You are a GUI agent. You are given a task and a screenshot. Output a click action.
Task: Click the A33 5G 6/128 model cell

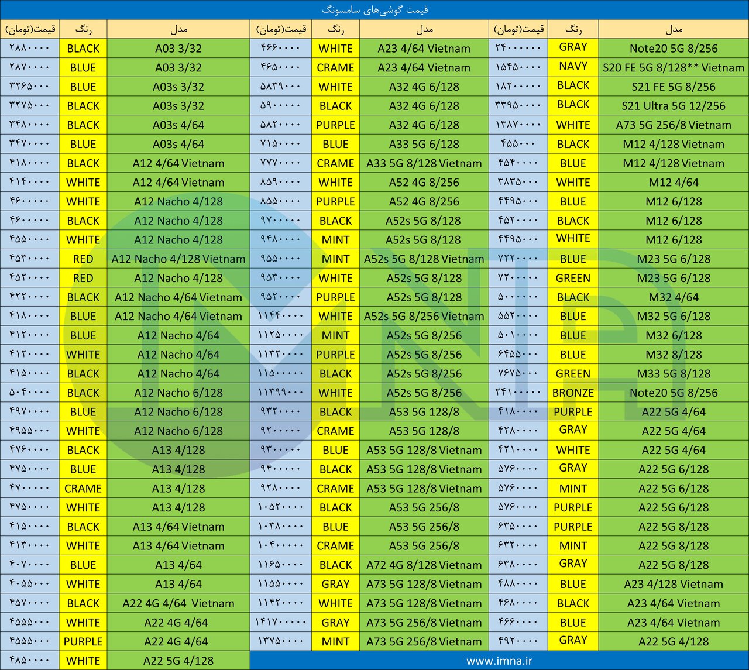click(x=424, y=145)
